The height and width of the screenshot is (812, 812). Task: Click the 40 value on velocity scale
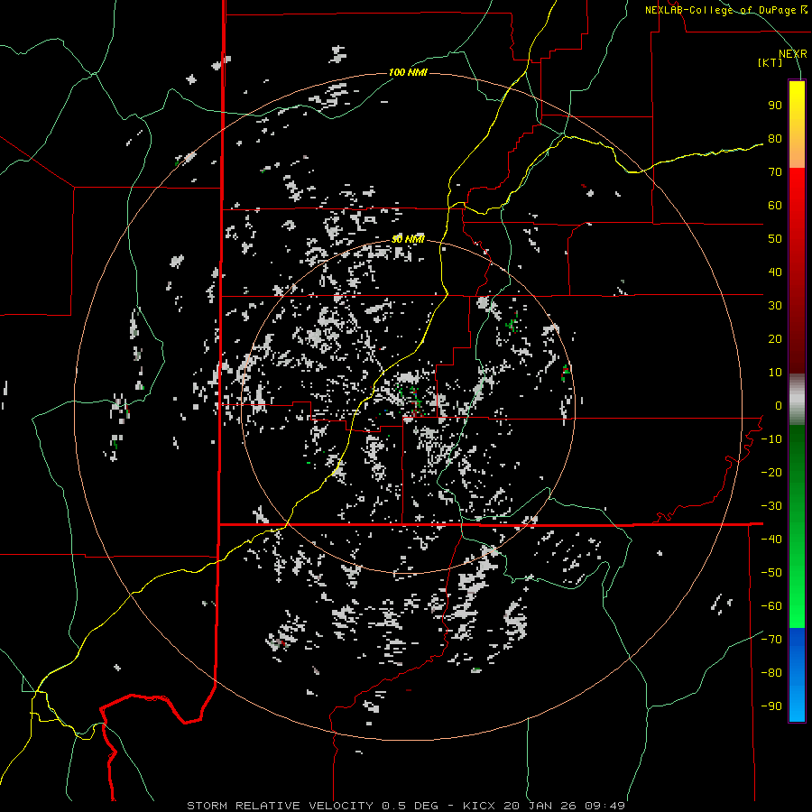(x=775, y=272)
